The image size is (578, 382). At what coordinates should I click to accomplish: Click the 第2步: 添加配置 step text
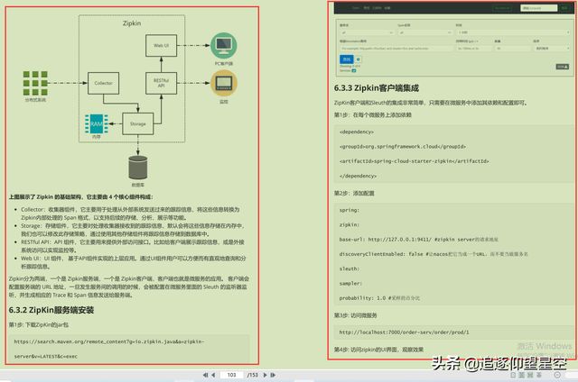coord(354,193)
